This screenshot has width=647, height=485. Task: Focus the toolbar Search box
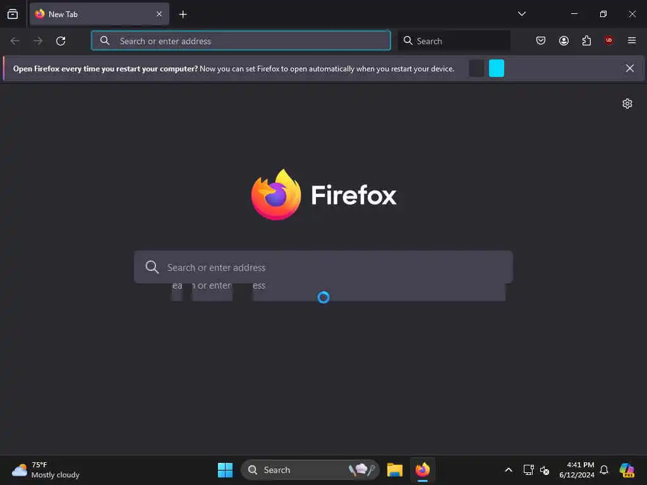pyautogui.click(x=454, y=40)
